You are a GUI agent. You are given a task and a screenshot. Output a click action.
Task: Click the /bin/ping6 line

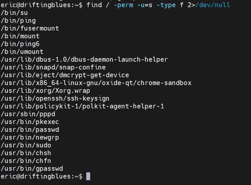pyautogui.click(x=20, y=44)
